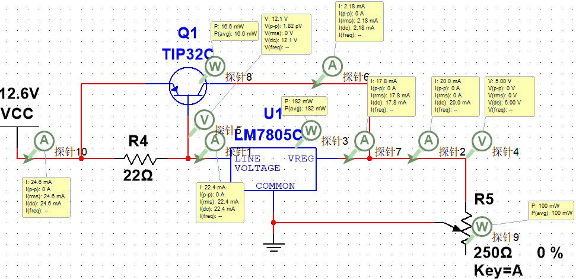This screenshot has width=576, height=279.
Task: Click current probe 探针2 ammeter icon
Action: click(x=428, y=141)
